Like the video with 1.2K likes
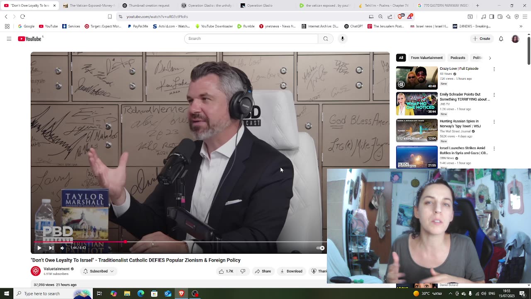 226,271
